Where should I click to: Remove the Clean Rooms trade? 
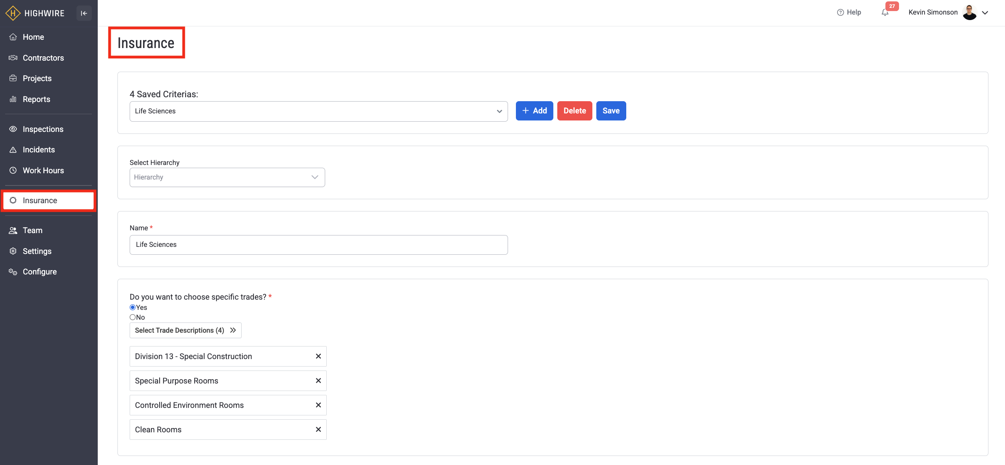click(x=318, y=430)
